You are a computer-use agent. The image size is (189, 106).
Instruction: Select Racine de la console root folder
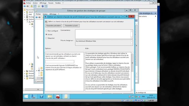pyautogui.click(x=29, y=10)
